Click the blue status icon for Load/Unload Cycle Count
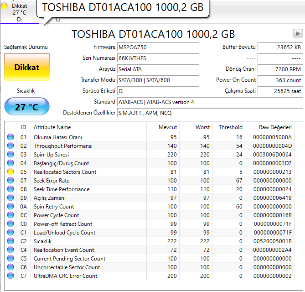Screen dimensions: 305x292 (x=10, y=232)
